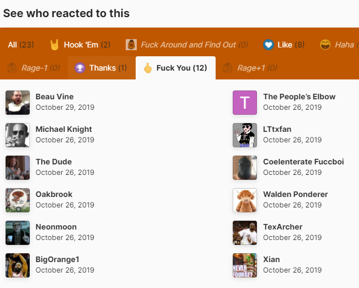Click Oakbrook's avatar thumbnail

(18, 200)
